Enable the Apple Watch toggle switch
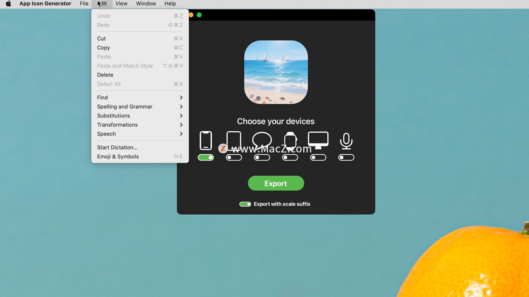 (x=290, y=157)
